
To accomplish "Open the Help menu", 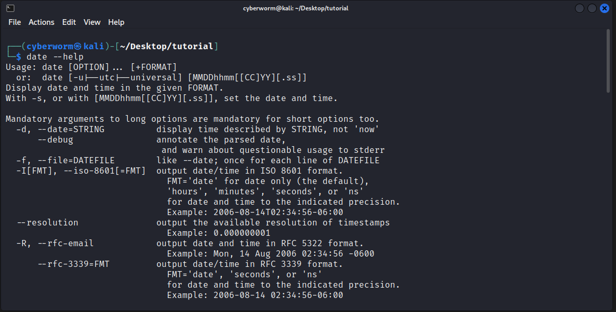I will tap(116, 22).
